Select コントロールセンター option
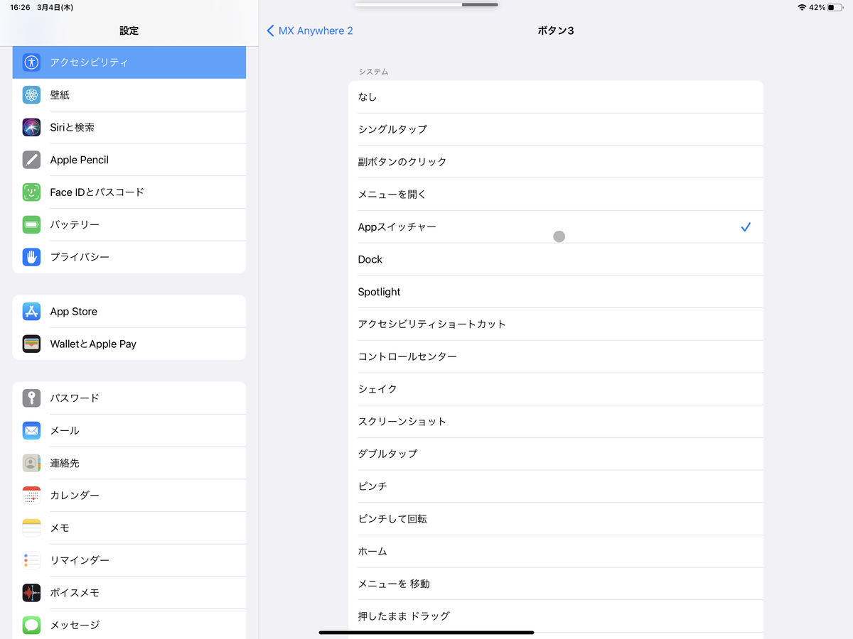 556,356
